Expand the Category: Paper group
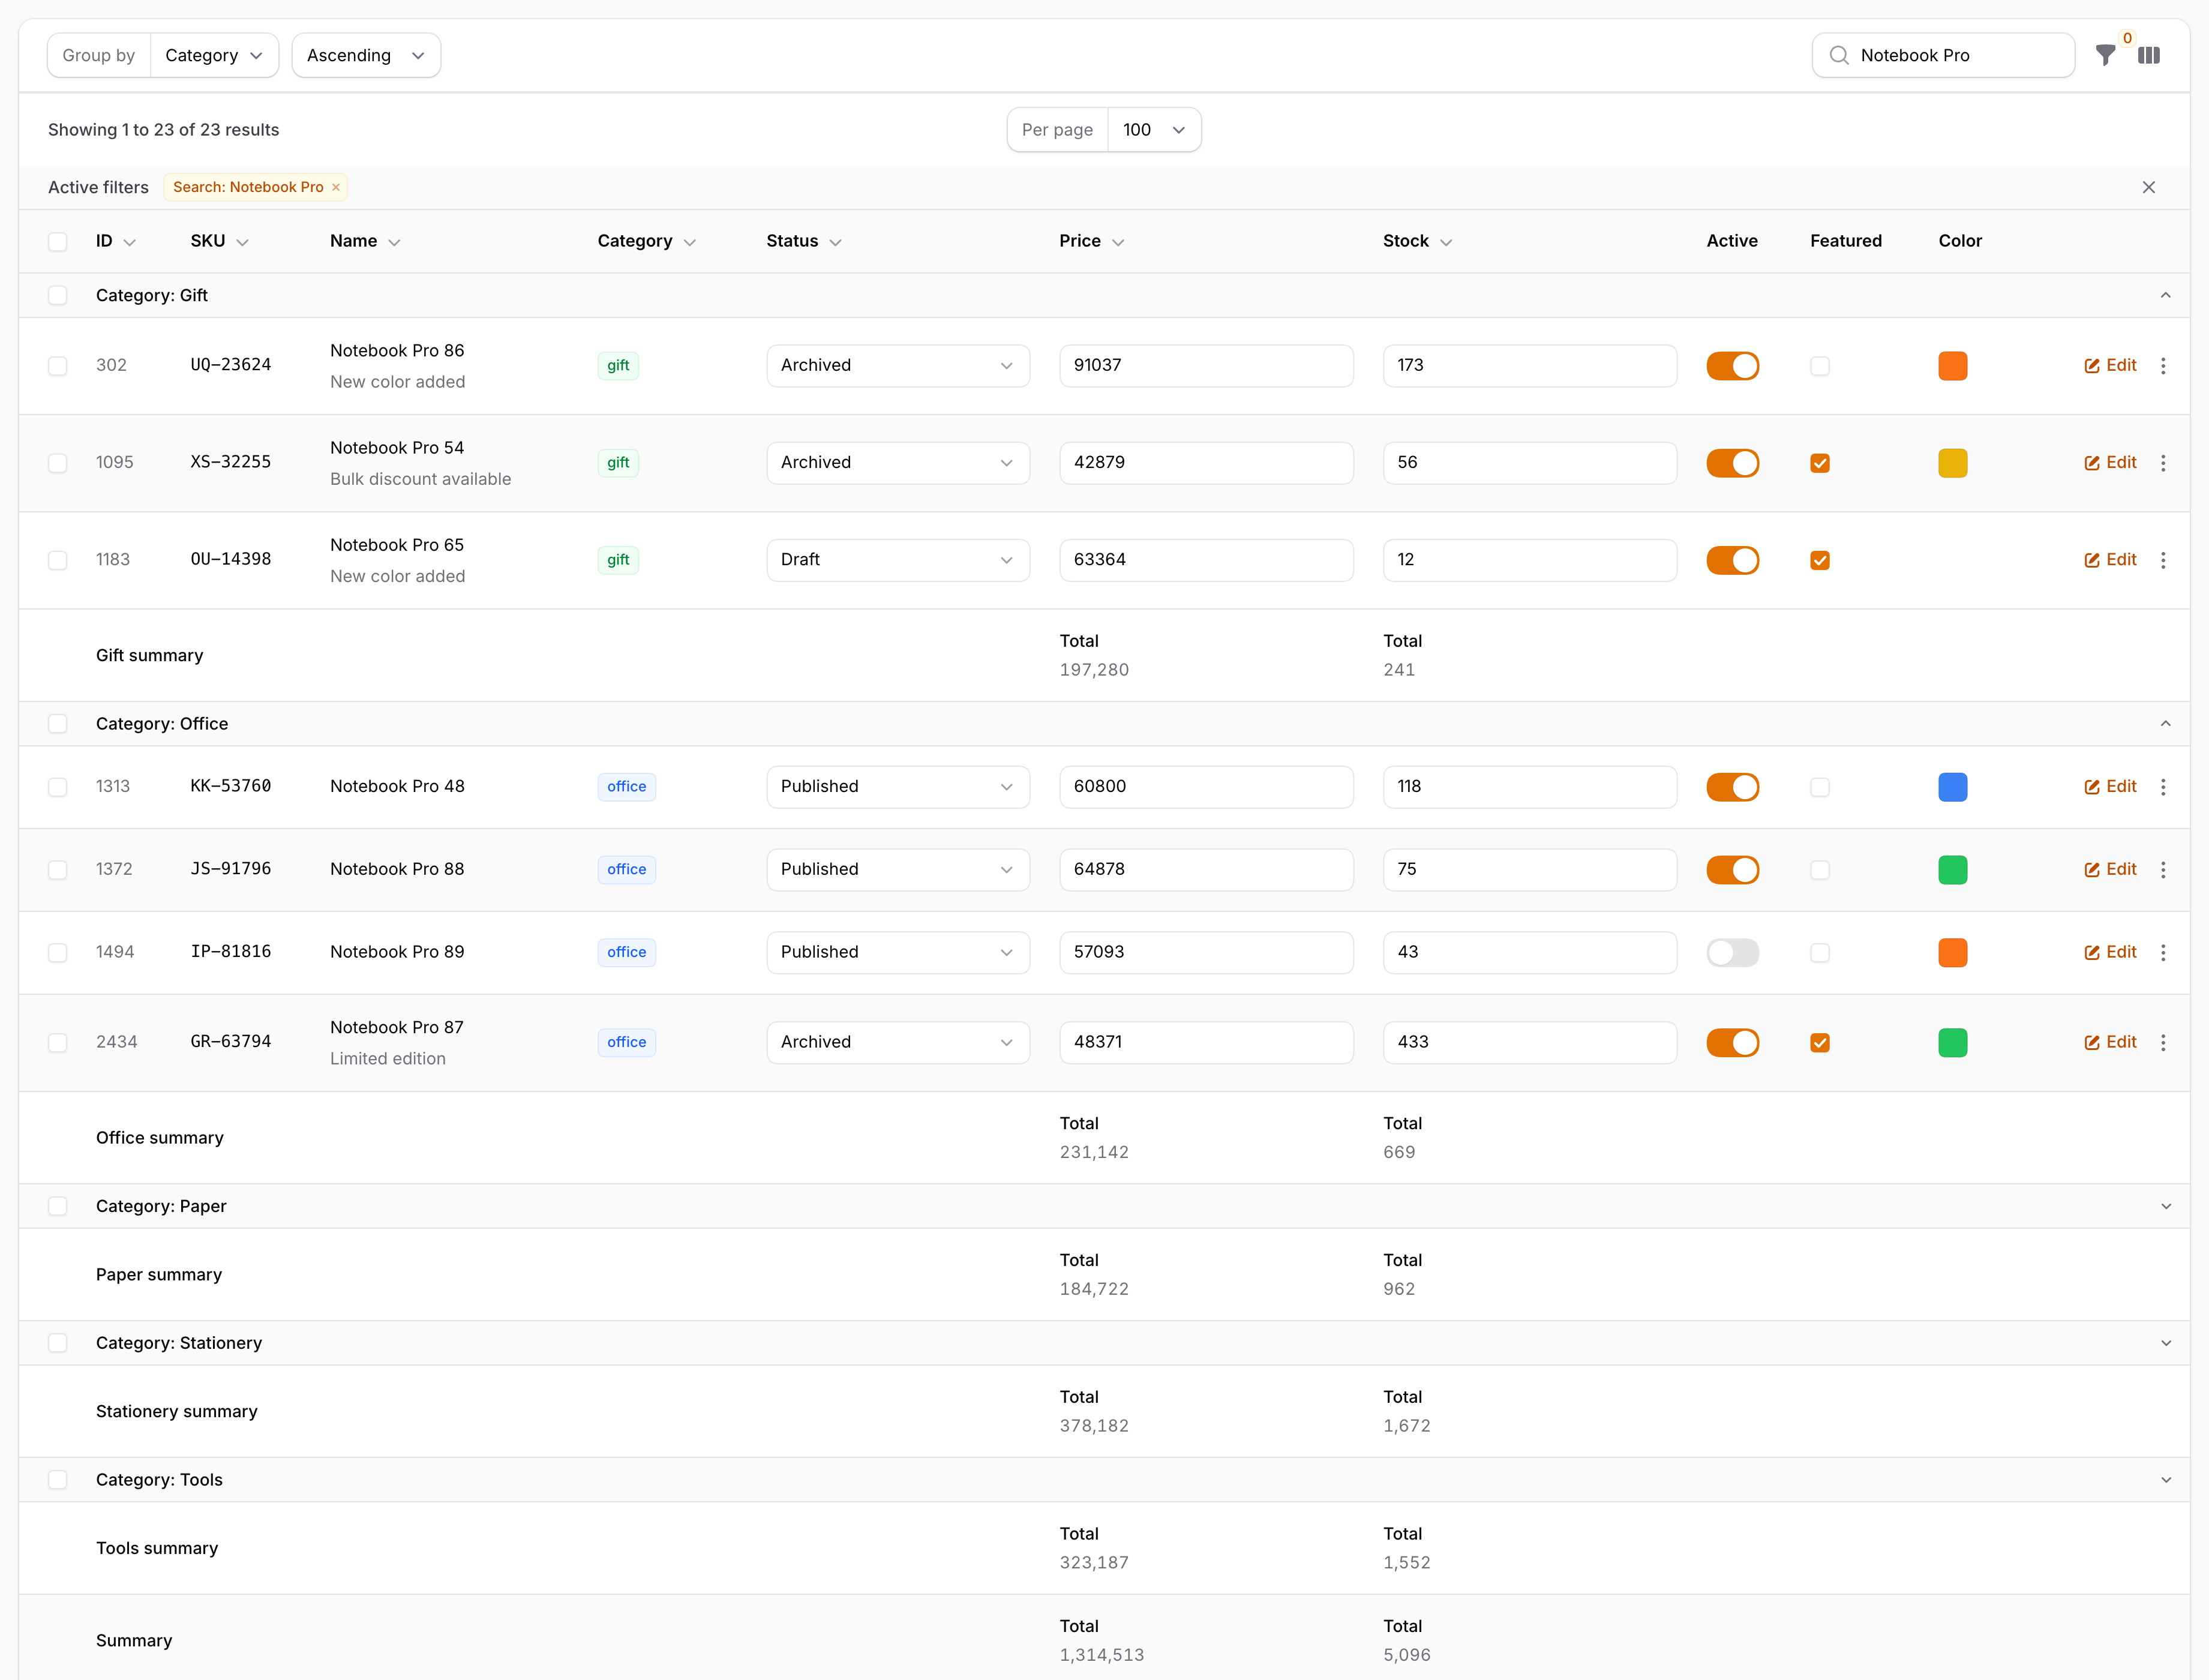The image size is (2209, 1680). (2165, 1206)
